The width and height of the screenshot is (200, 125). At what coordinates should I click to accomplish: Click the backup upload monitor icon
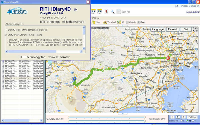93,11
